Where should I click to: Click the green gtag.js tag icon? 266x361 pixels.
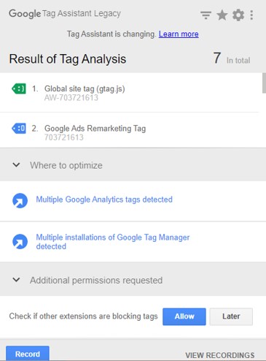click(x=19, y=88)
